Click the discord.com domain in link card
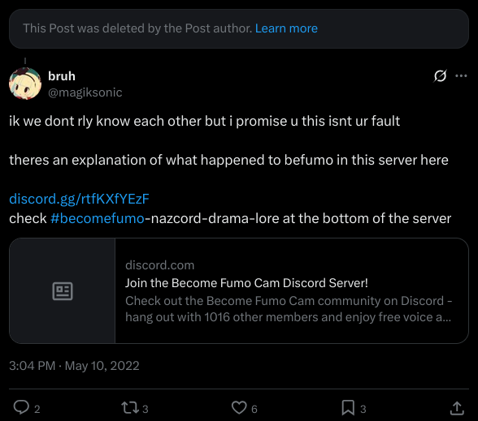 pyautogui.click(x=159, y=265)
